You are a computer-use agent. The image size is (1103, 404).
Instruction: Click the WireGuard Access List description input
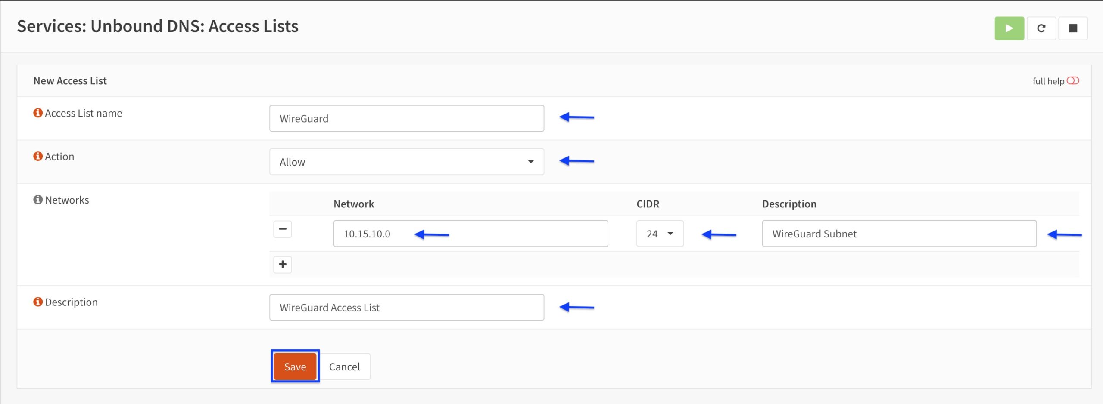[x=407, y=307]
